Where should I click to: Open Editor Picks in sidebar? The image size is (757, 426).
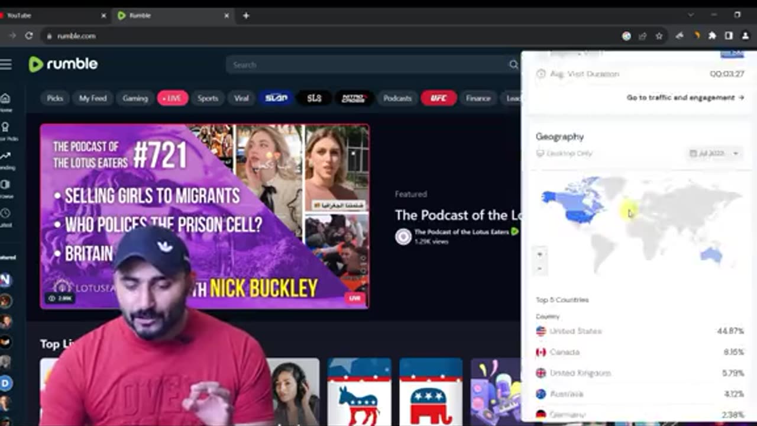click(x=6, y=131)
